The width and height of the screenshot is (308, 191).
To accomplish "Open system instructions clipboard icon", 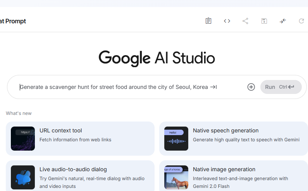I will 208,21.
